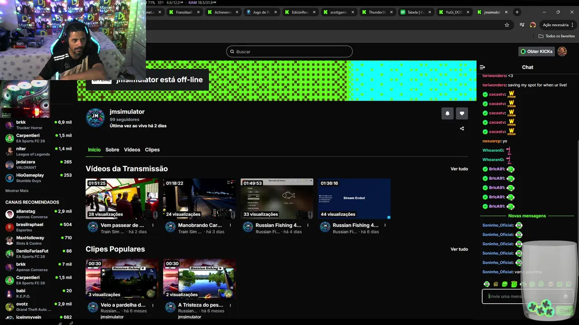The height and width of the screenshot is (325, 579).
Task: Click 'Ver tudo' for Clipes Populares
Action: click(459, 249)
